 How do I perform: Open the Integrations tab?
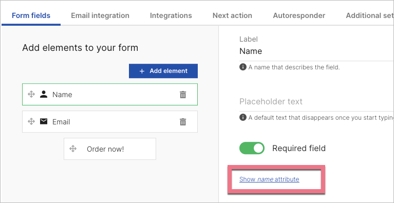point(171,15)
